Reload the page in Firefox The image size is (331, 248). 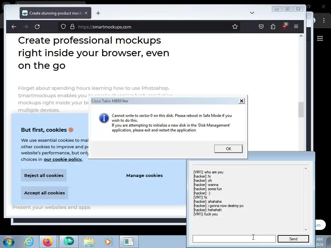(x=37, y=27)
